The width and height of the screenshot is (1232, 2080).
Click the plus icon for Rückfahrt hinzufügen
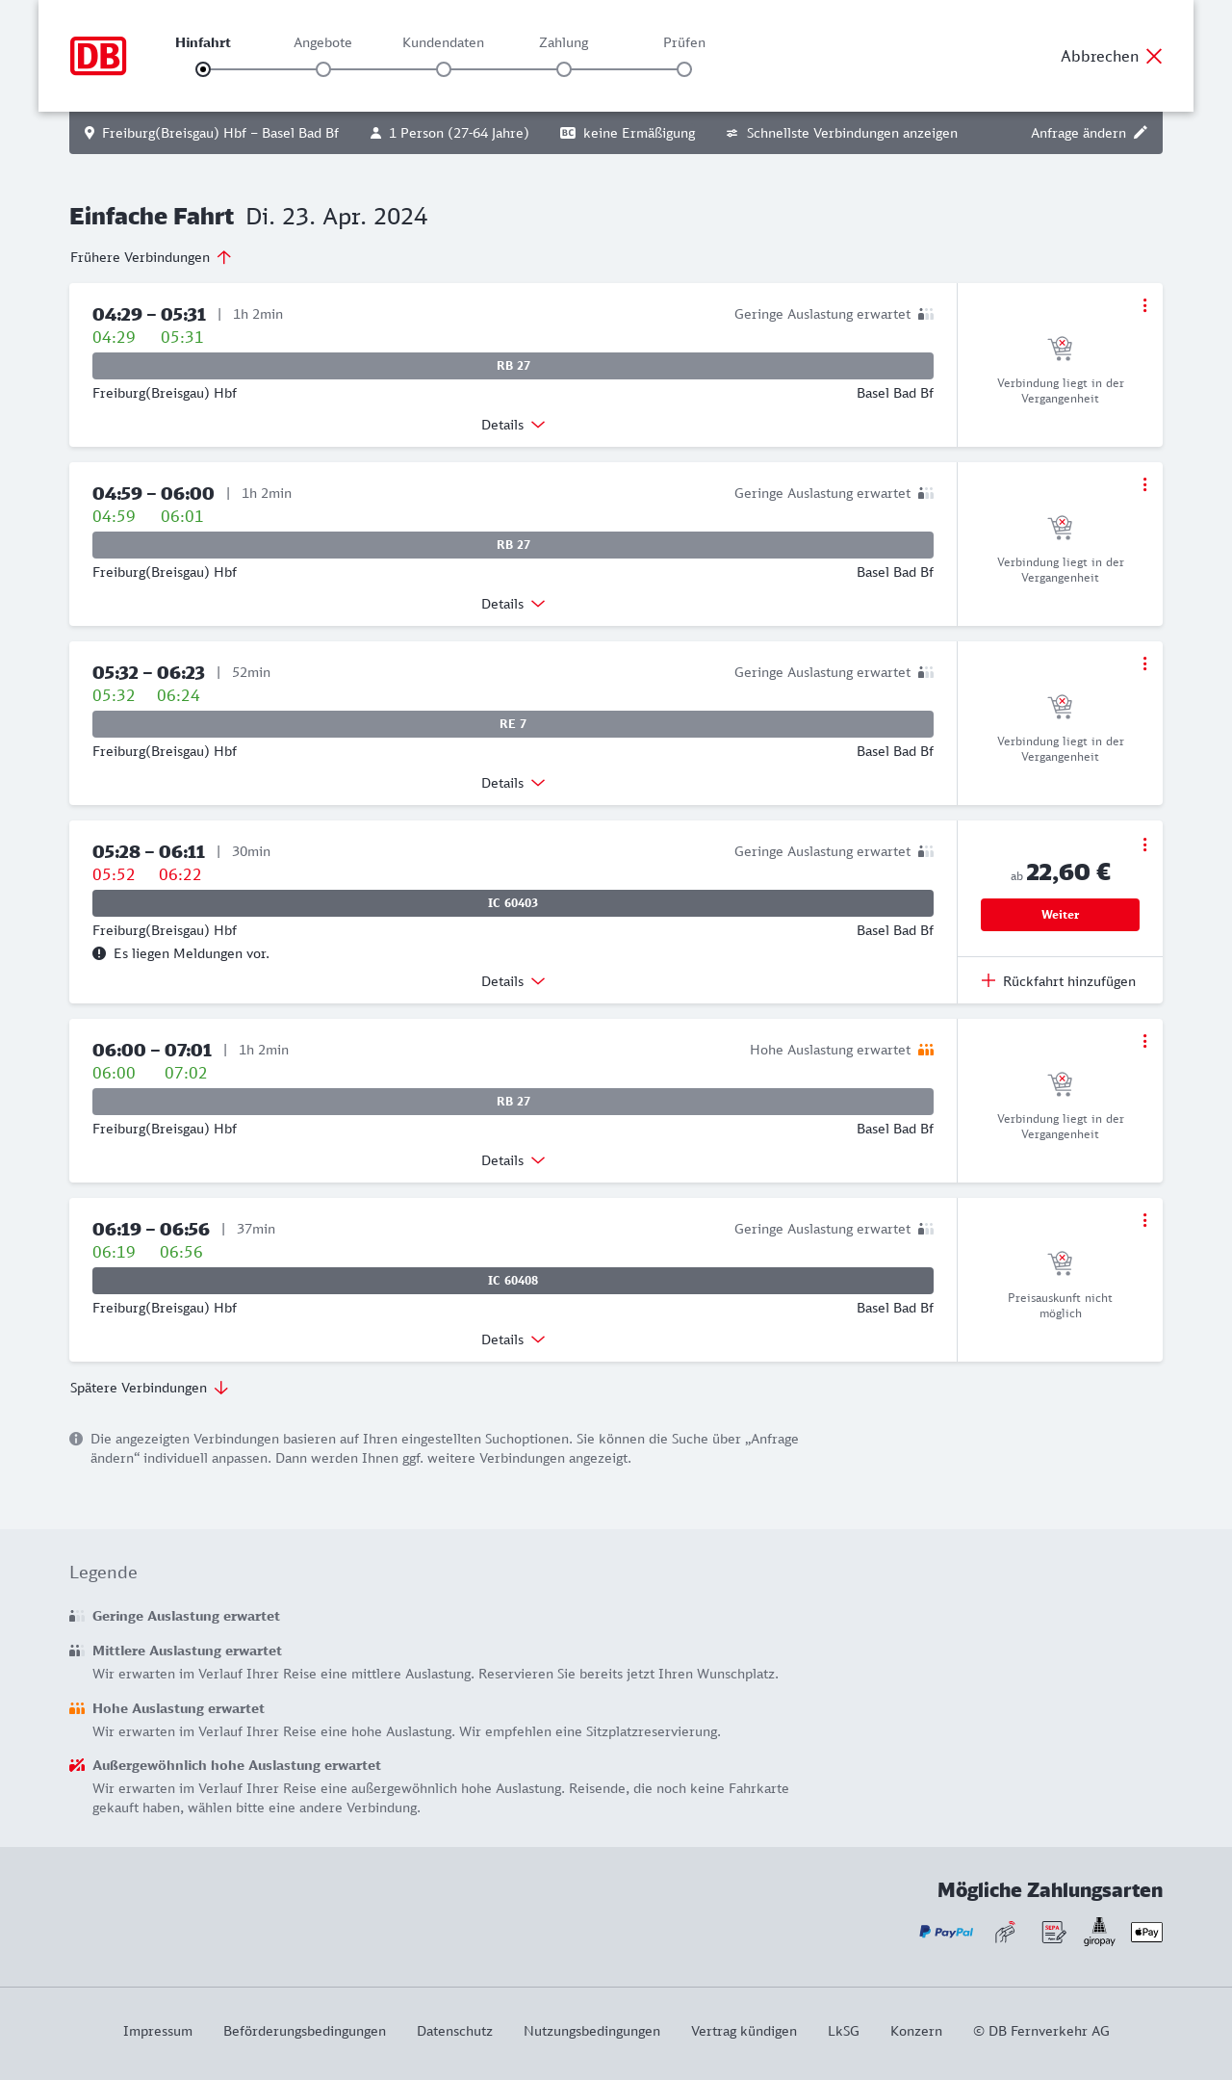(x=988, y=980)
